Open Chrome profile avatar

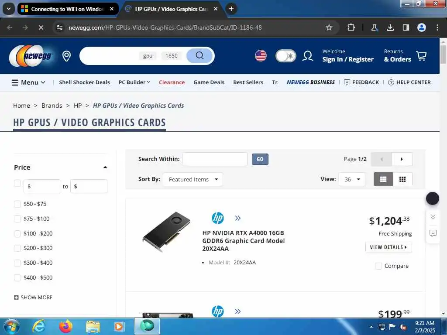421,27
